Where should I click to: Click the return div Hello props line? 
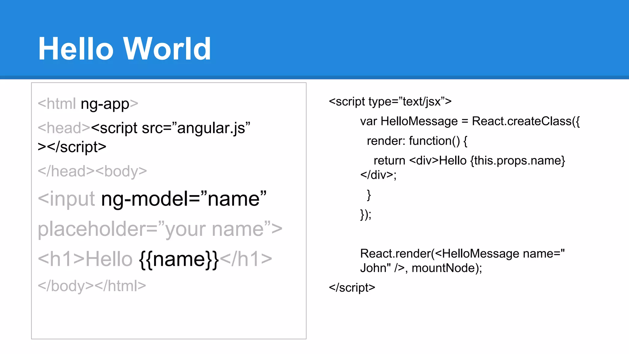pos(469,160)
